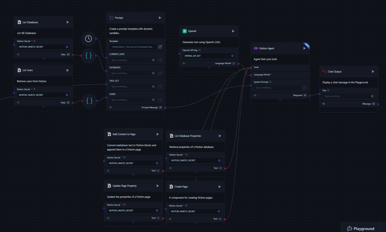The width and height of the screenshot is (386, 232).
Task: Expand the bottom chevron on the Create Page node
Action: pos(195,222)
